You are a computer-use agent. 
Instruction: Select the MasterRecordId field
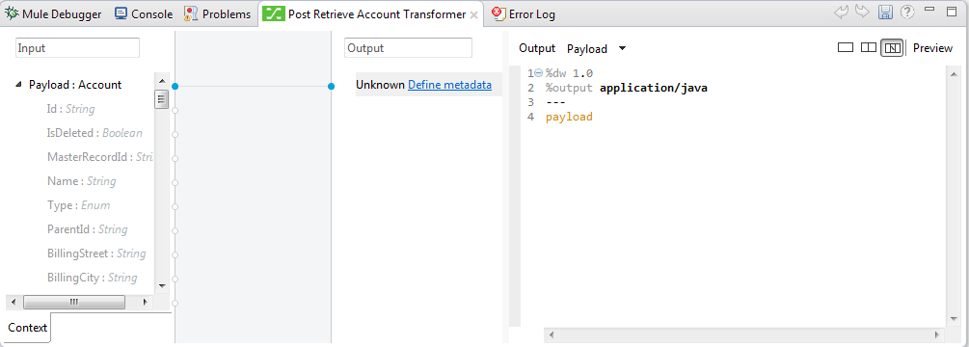99,157
